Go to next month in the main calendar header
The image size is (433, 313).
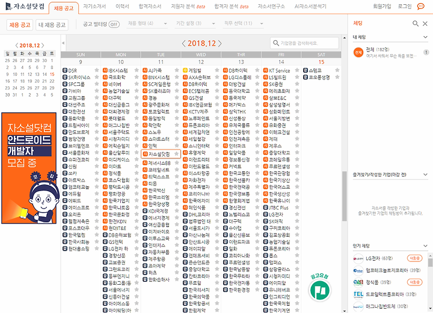click(x=220, y=43)
